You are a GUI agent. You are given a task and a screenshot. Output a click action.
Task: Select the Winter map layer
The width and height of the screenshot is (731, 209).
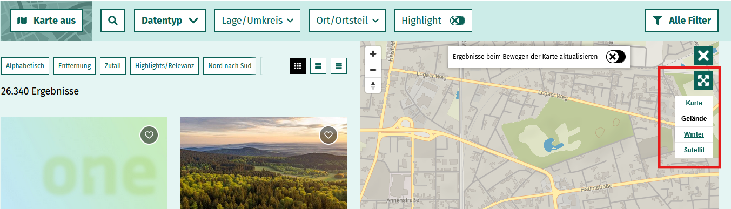tap(694, 134)
